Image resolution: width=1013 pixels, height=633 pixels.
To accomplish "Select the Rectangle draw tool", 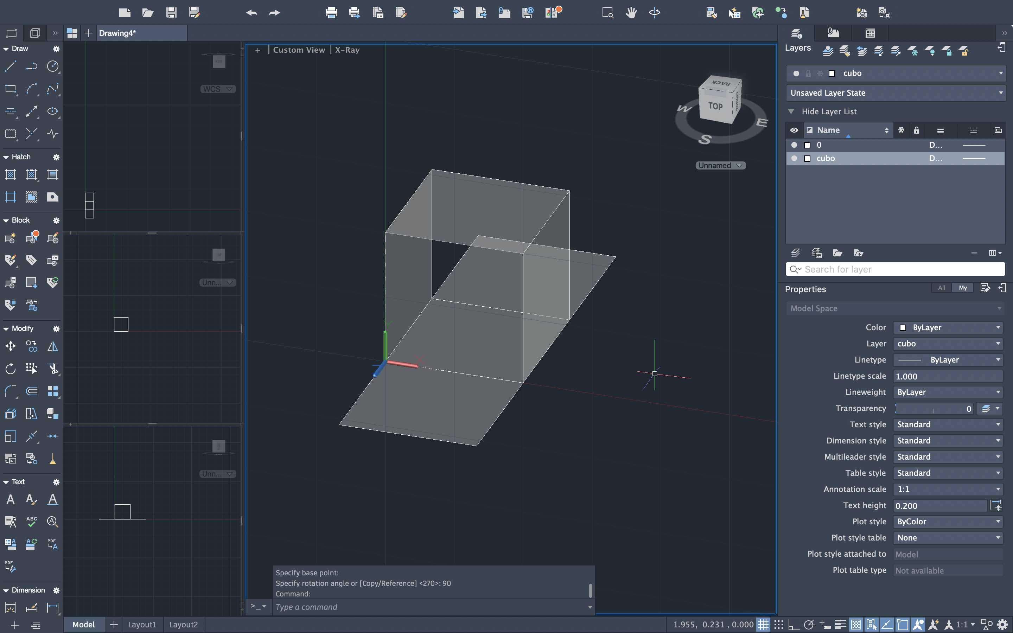I will click(x=11, y=89).
